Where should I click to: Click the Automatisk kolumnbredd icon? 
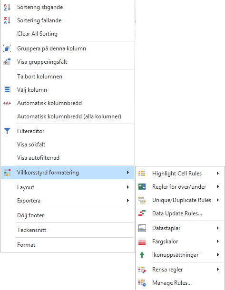(x=7, y=103)
